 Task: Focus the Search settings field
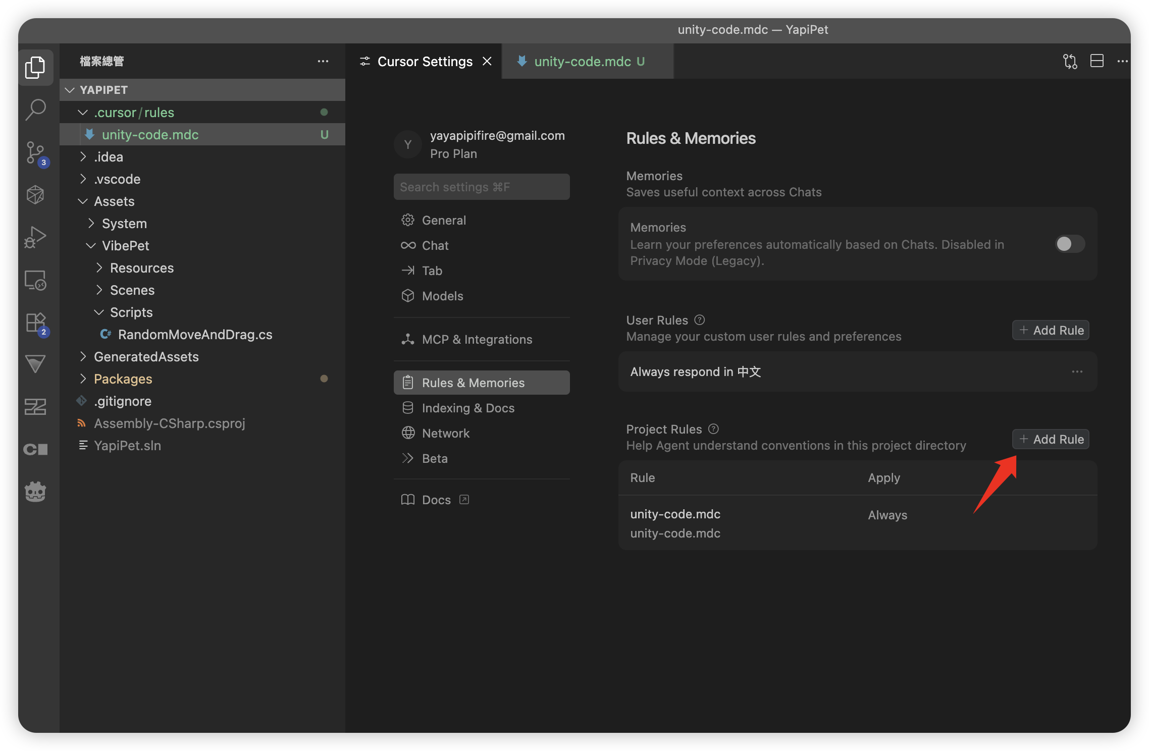click(482, 187)
